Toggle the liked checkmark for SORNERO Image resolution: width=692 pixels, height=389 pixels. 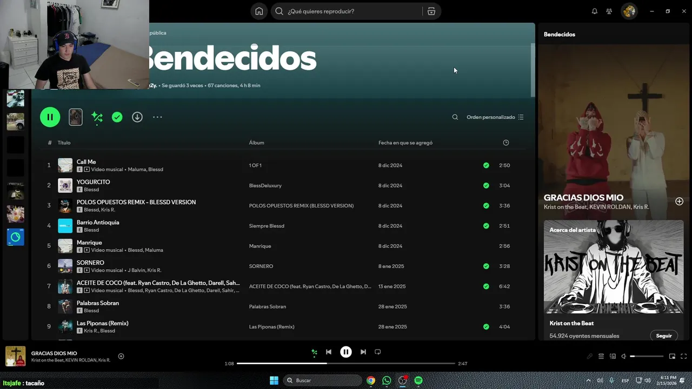tap(486, 266)
